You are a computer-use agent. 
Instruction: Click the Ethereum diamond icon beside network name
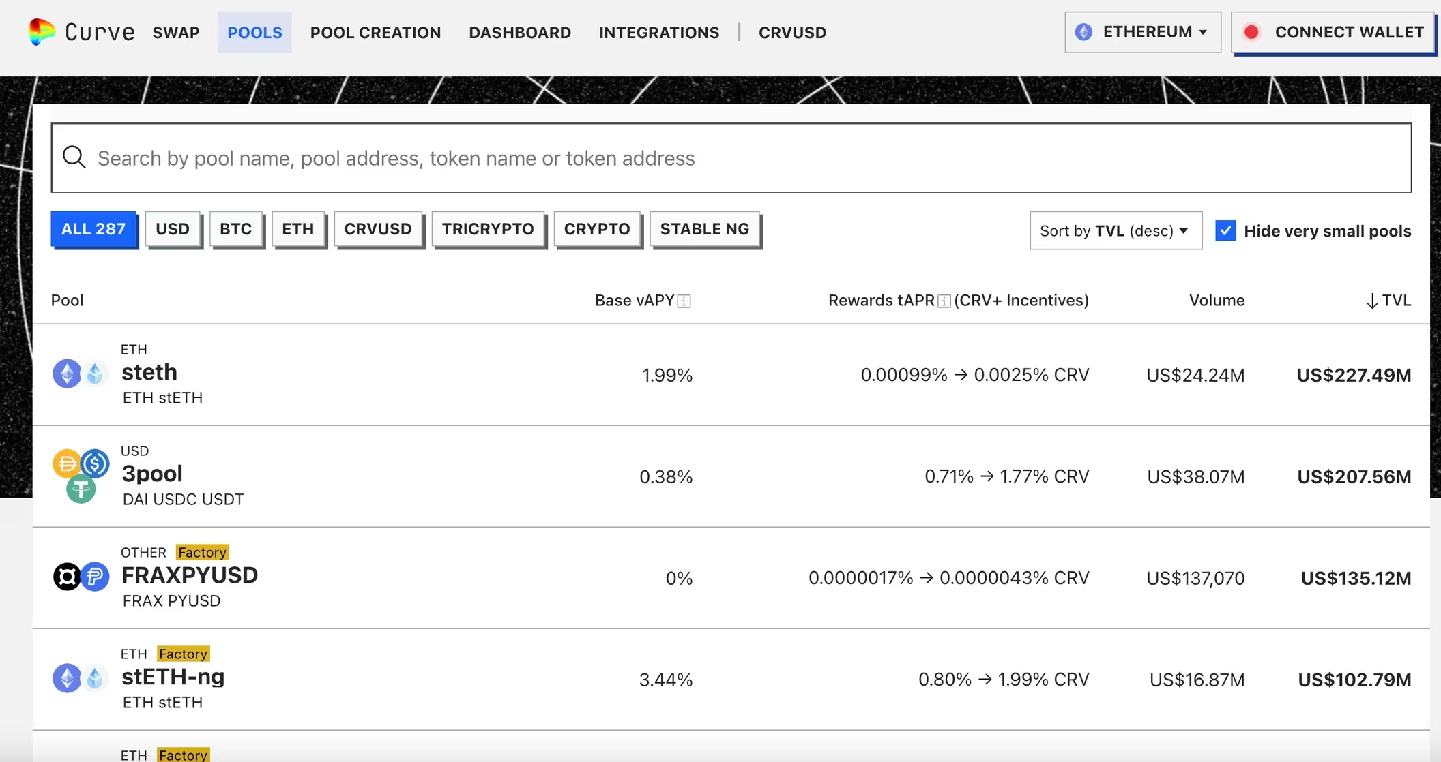click(1083, 31)
